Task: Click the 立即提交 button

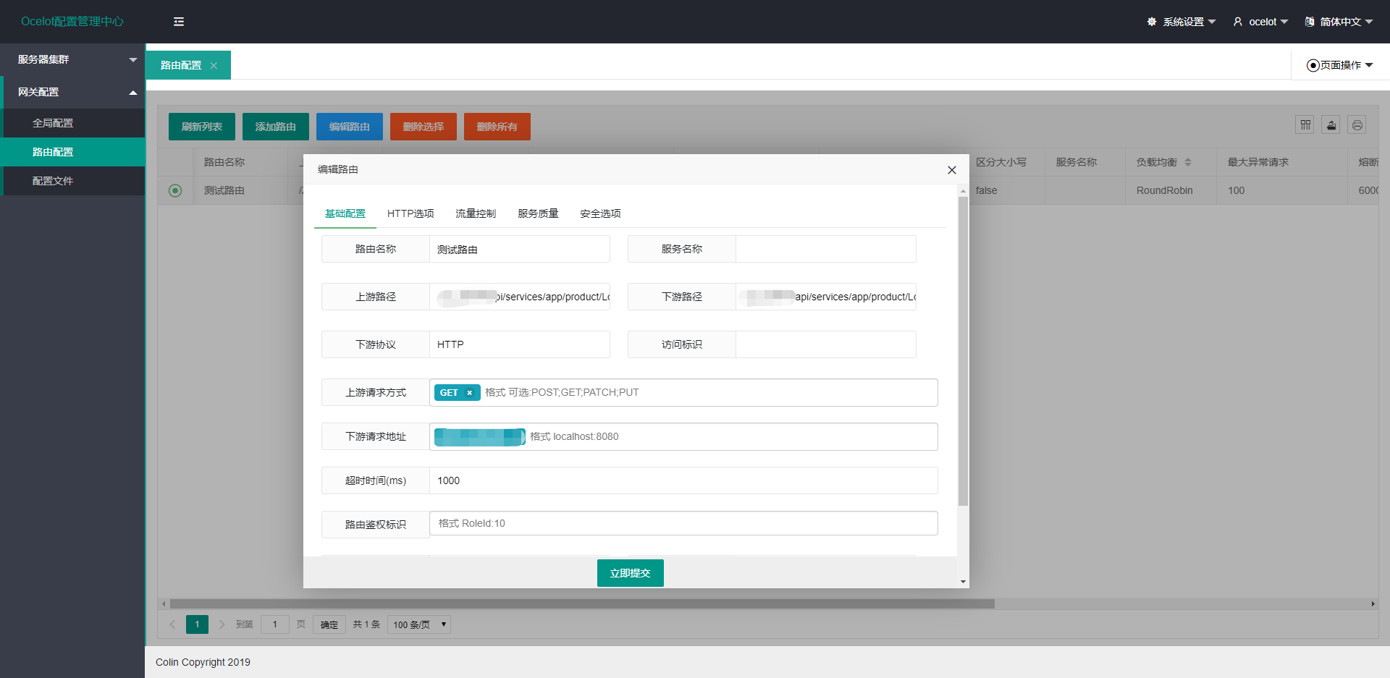Action: point(631,573)
